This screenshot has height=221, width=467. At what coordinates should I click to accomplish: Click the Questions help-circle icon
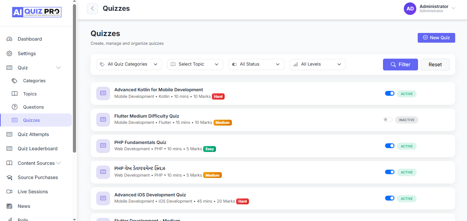click(x=15, y=107)
